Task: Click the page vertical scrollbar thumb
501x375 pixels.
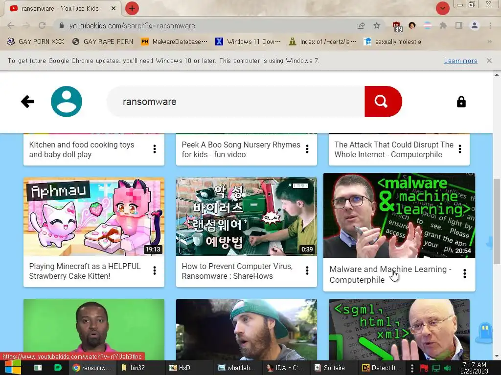Action: click(497, 221)
